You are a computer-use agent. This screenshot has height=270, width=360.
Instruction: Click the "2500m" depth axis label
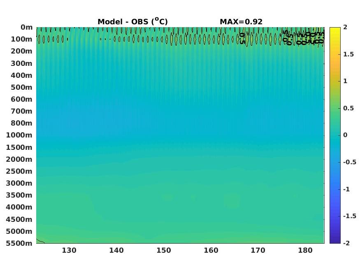[x=19, y=171]
